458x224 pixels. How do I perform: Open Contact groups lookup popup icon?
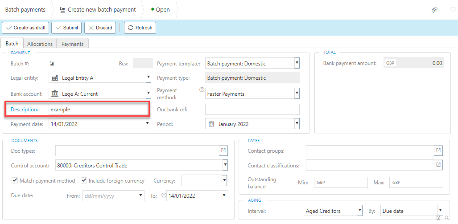click(x=438, y=151)
